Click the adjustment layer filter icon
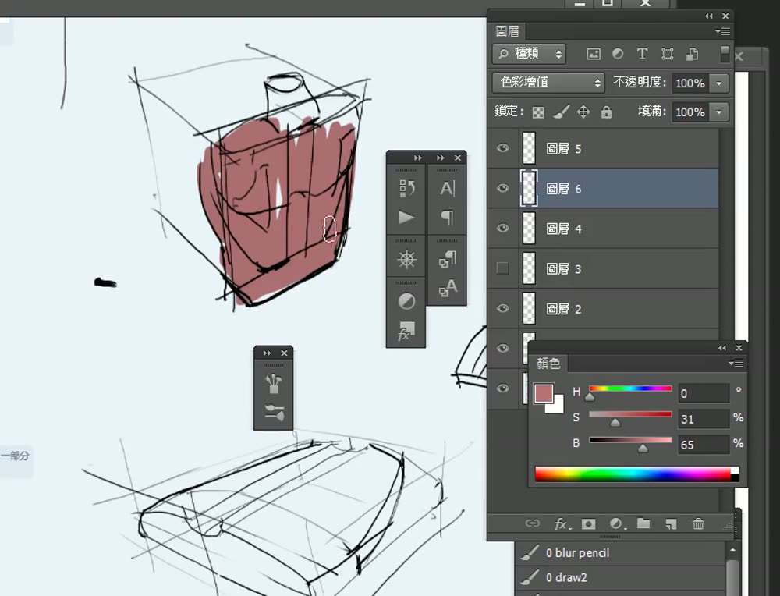This screenshot has height=596, width=780. pos(618,54)
